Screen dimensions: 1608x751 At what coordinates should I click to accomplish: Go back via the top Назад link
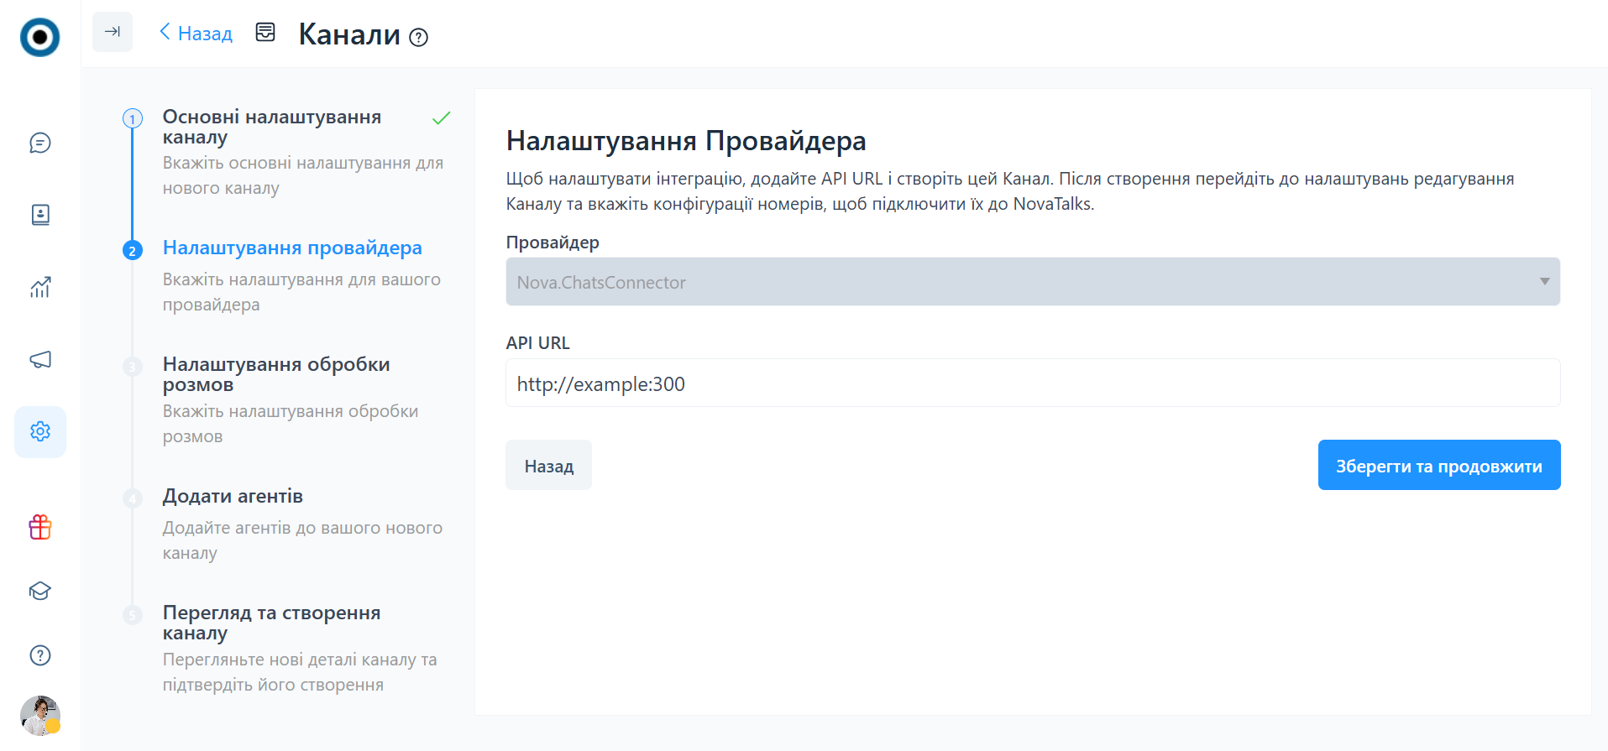click(x=196, y=34)
